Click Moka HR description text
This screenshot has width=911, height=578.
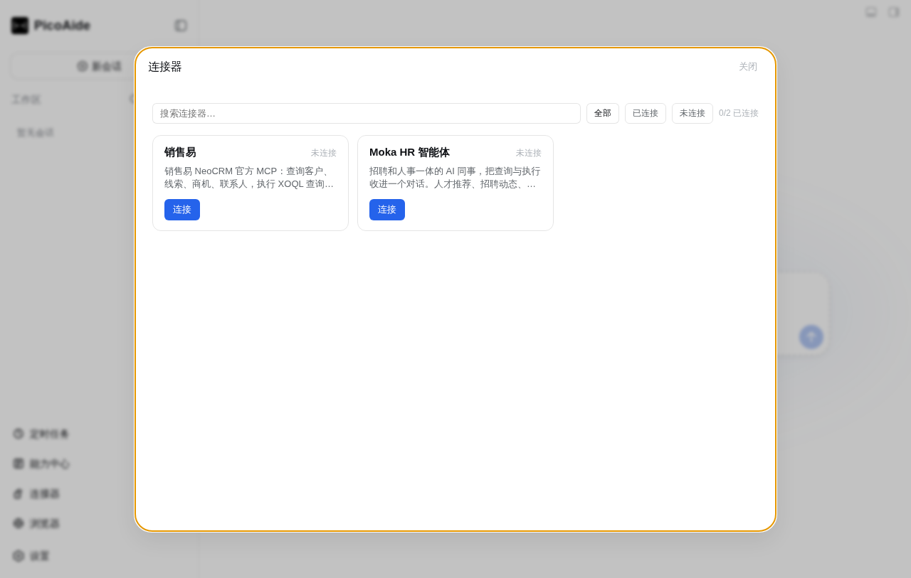point(455,178)
